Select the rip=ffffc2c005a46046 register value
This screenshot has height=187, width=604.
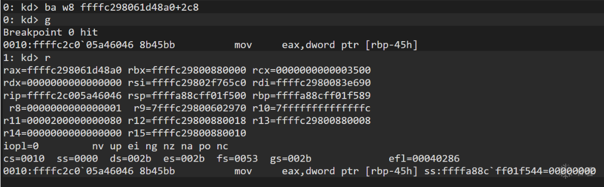(62, 95)
